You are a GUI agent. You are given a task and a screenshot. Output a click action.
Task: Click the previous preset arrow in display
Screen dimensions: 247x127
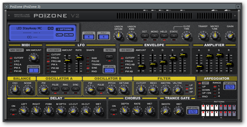coord(49,28)
